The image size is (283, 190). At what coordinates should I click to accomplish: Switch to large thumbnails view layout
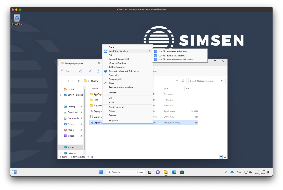[x=225, y=157]
